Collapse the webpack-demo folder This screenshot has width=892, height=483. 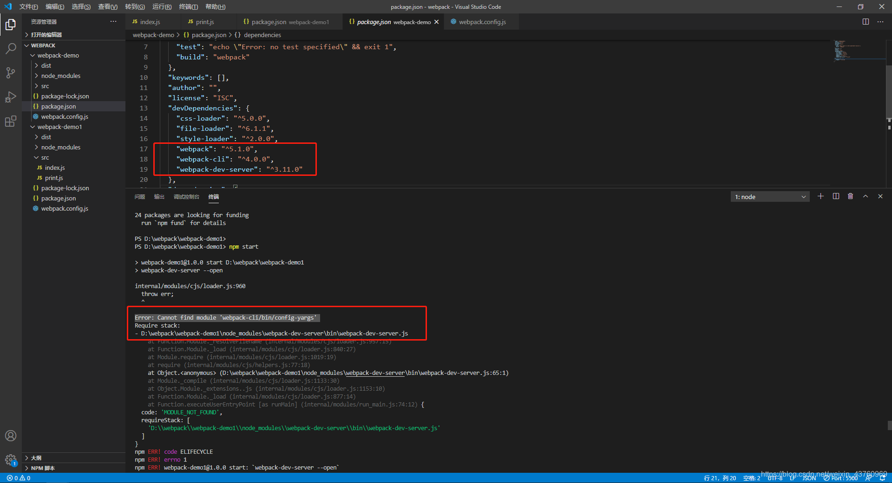pyautogui.click(x=74, y=55)
